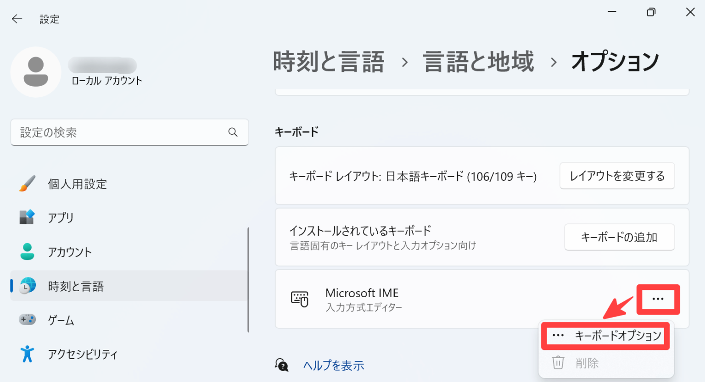705x382 pixels.
Task: Click the 設定の検索 search field
Action: tap(130, 132)
